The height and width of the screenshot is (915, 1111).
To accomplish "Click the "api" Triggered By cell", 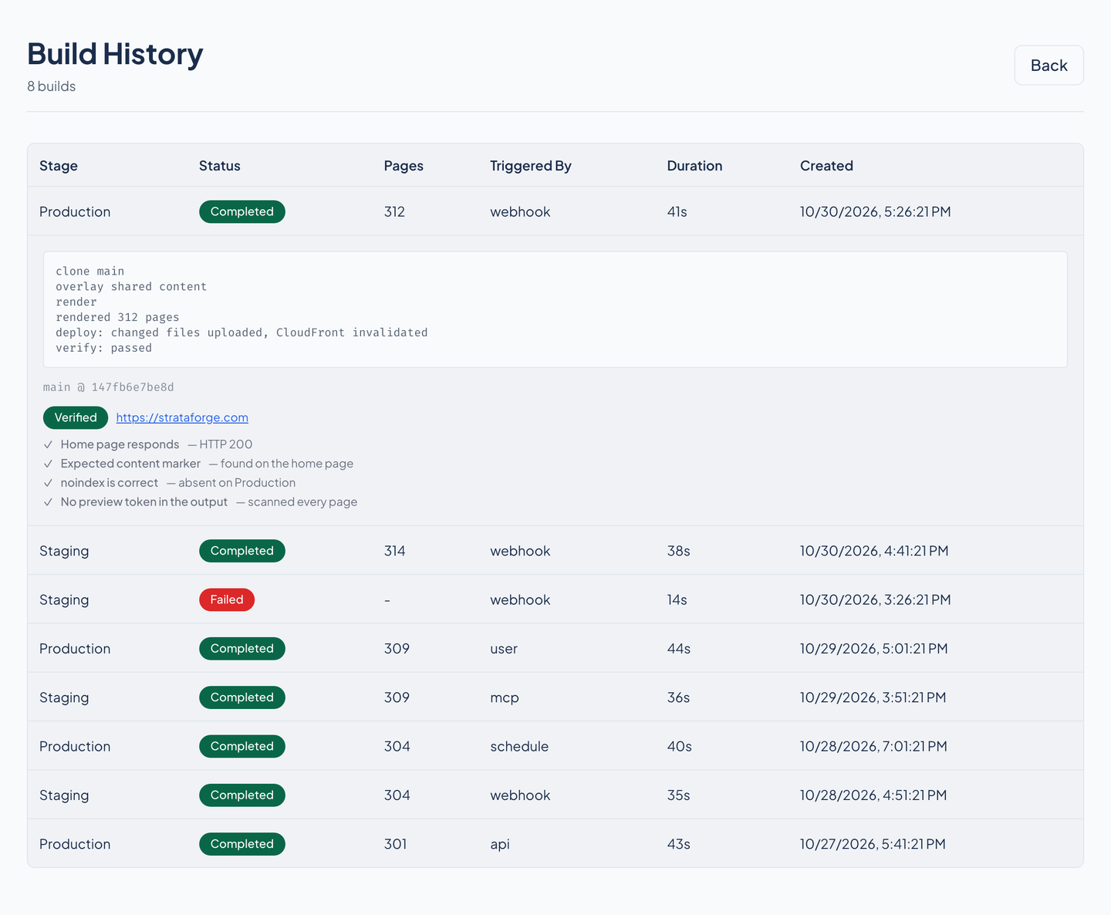I will tap(500, 844).
